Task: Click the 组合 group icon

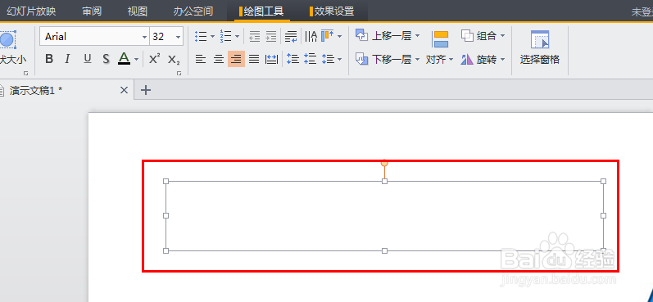Action: click(467, 36)
